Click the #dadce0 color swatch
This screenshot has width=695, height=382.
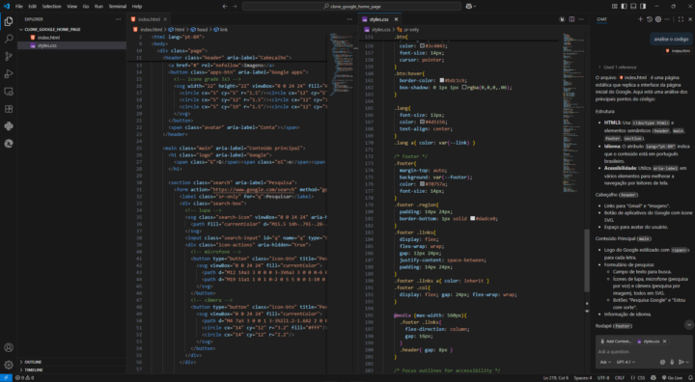(x=472, y=218)
